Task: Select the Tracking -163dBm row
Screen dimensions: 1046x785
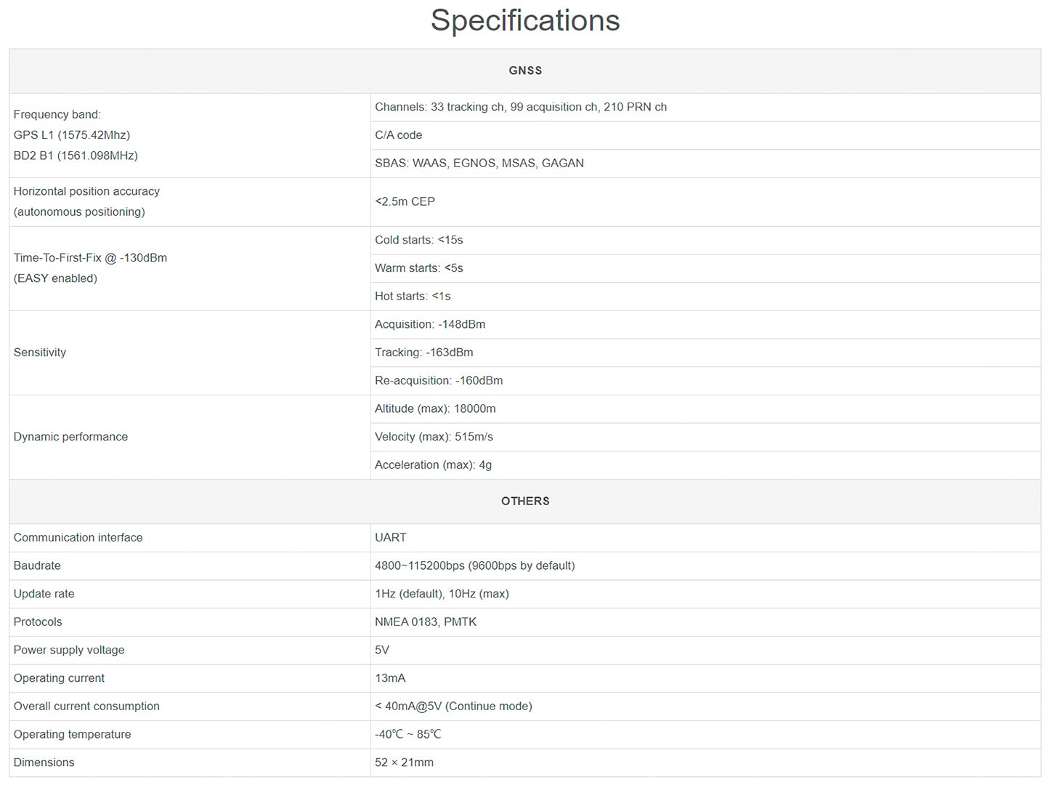Action: coord(705,353)
